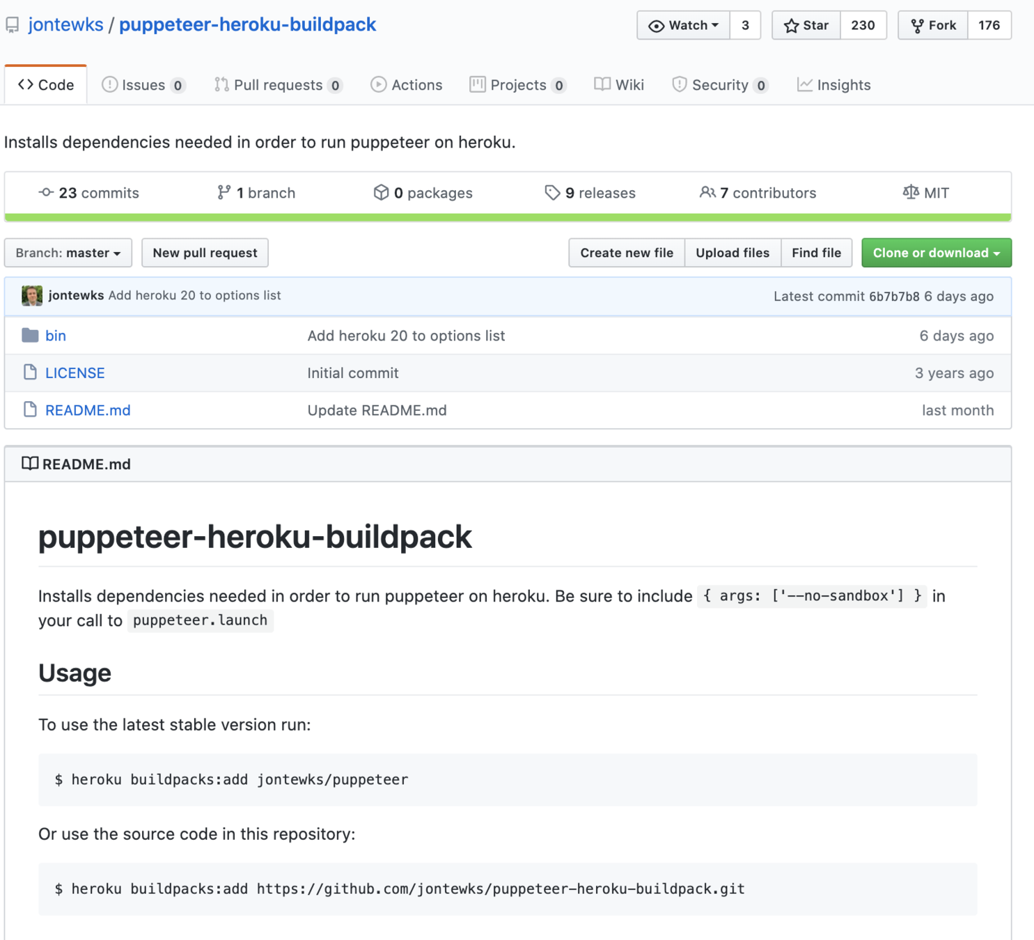Screen dimensions: 1034x940
Task: Open the bin folder link
Action: coord(56,336)
